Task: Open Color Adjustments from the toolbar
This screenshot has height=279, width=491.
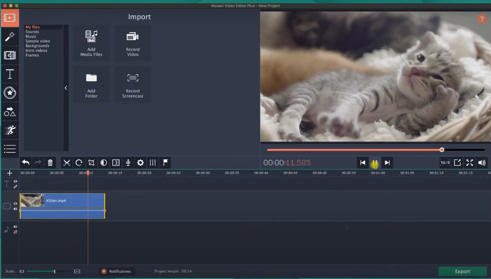Action: coord(104,163)
